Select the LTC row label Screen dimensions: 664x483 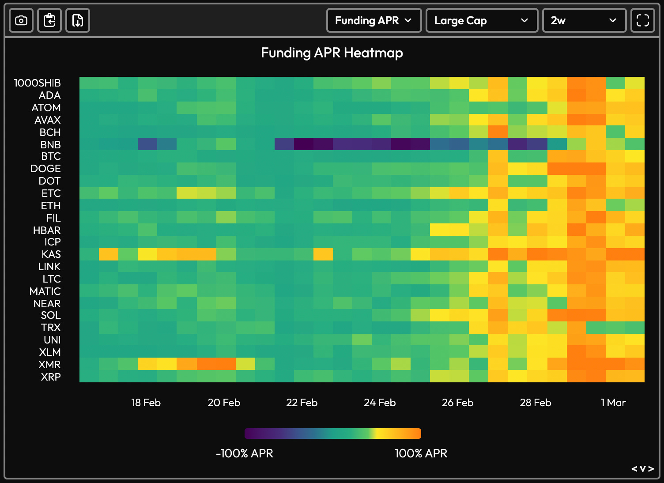52,279
